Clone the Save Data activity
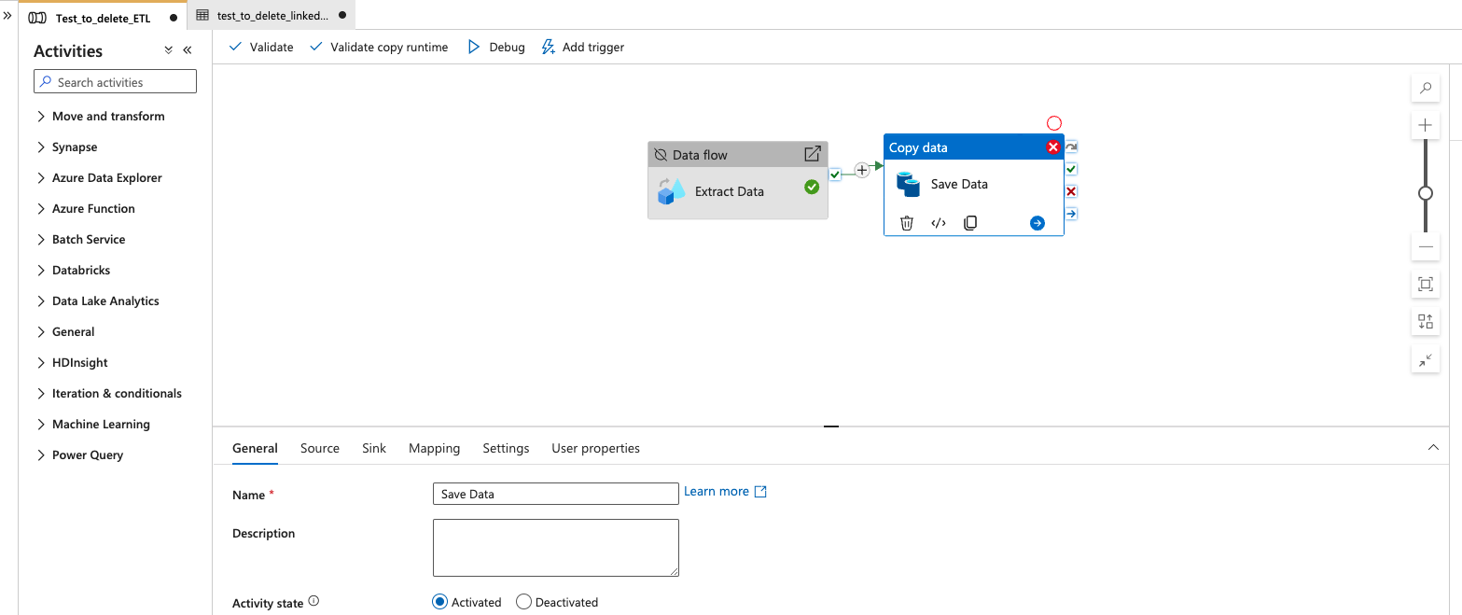 970,223
